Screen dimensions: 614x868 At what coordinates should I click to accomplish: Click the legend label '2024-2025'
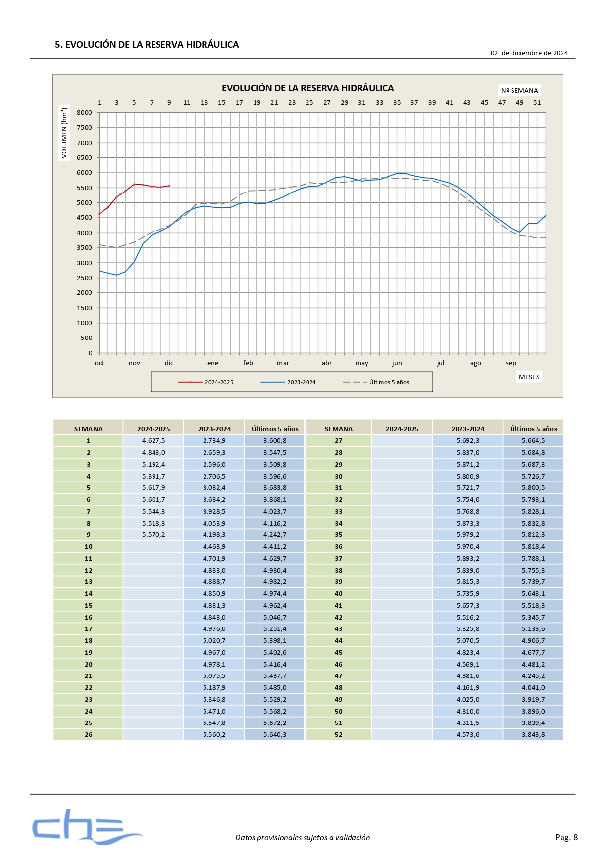click(x=219, y=382)
